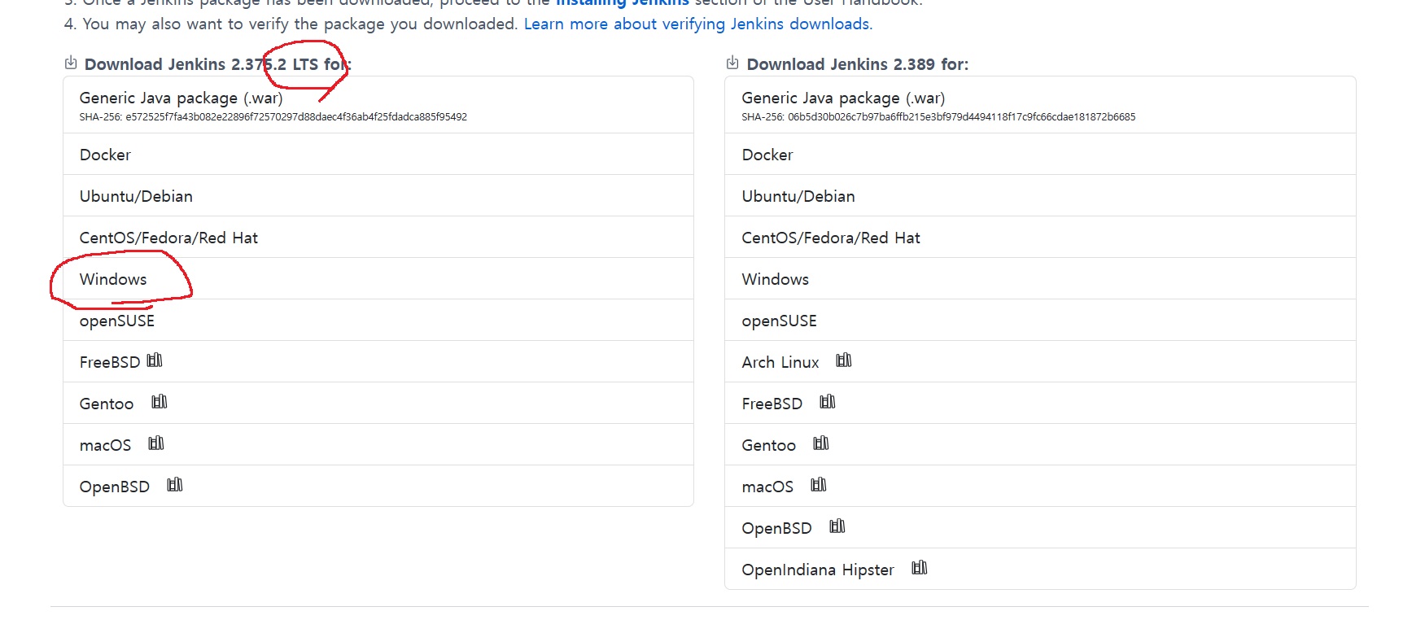Viewport: 1412px width, 620px height.
Task: Open 'Learn more about verifying Jenkins downloads' link
Action: tap(697, 24)
